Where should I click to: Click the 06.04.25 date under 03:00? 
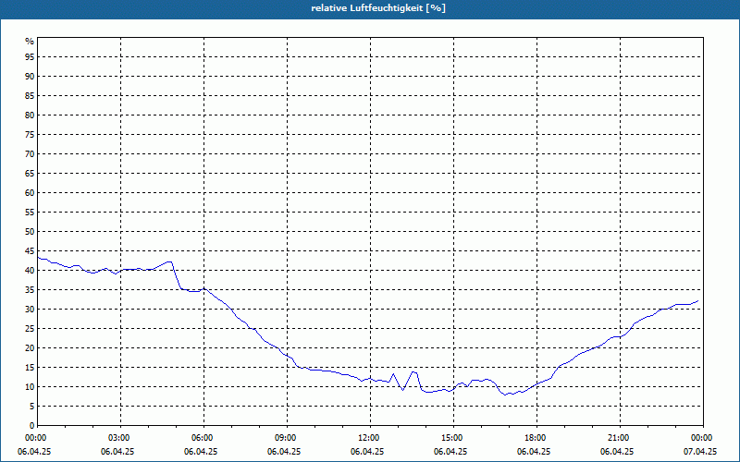click(x=117, y=452)
